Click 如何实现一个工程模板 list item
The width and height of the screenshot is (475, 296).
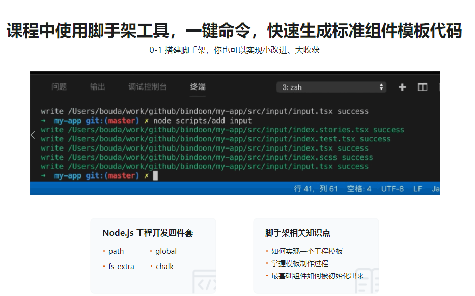pyautogui.click(x=306, y=251)
